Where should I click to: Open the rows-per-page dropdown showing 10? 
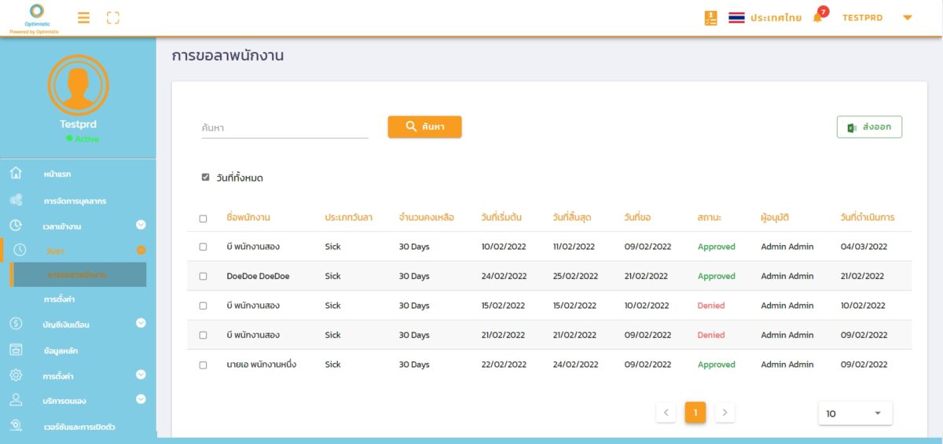[854, 413]
